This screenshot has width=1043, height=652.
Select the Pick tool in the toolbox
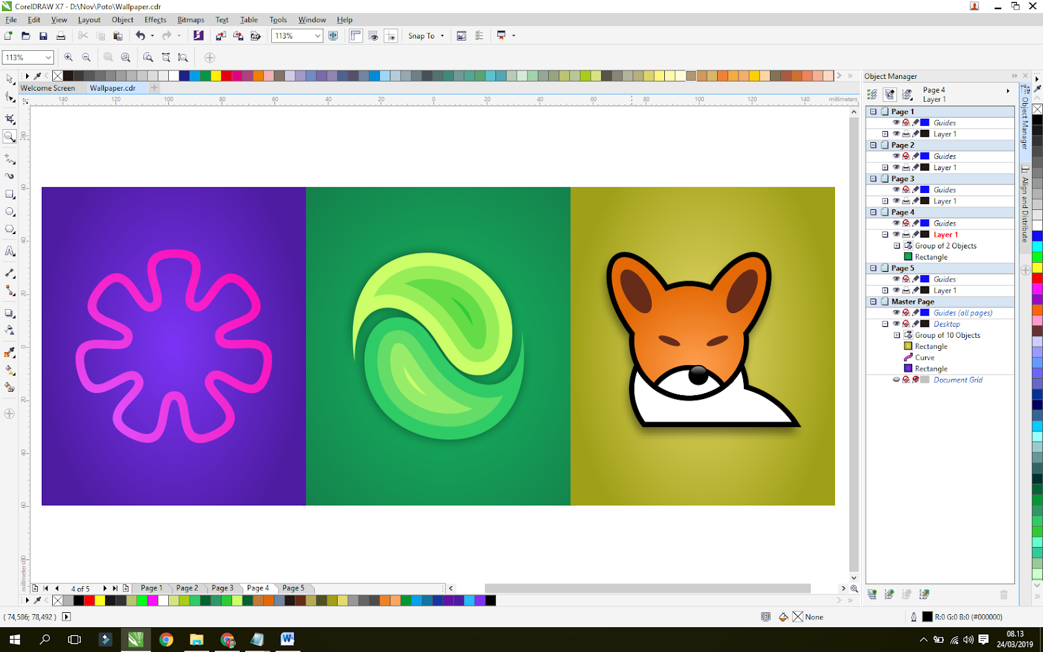coord(10,79)
